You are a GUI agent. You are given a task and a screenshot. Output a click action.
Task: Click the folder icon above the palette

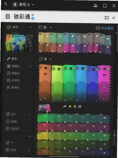[x=40, y=27]
